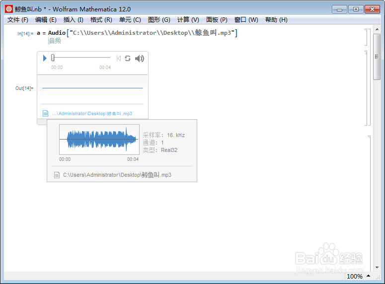Click the In[14]:= cell label

tap(25, 34)
